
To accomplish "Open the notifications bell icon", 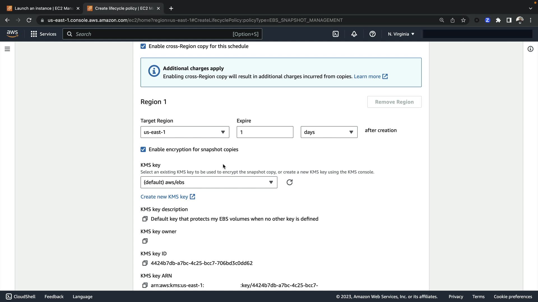I will pos(354,34).
